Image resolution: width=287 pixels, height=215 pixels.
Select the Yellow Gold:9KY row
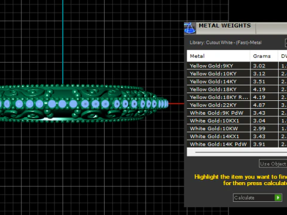237,66
